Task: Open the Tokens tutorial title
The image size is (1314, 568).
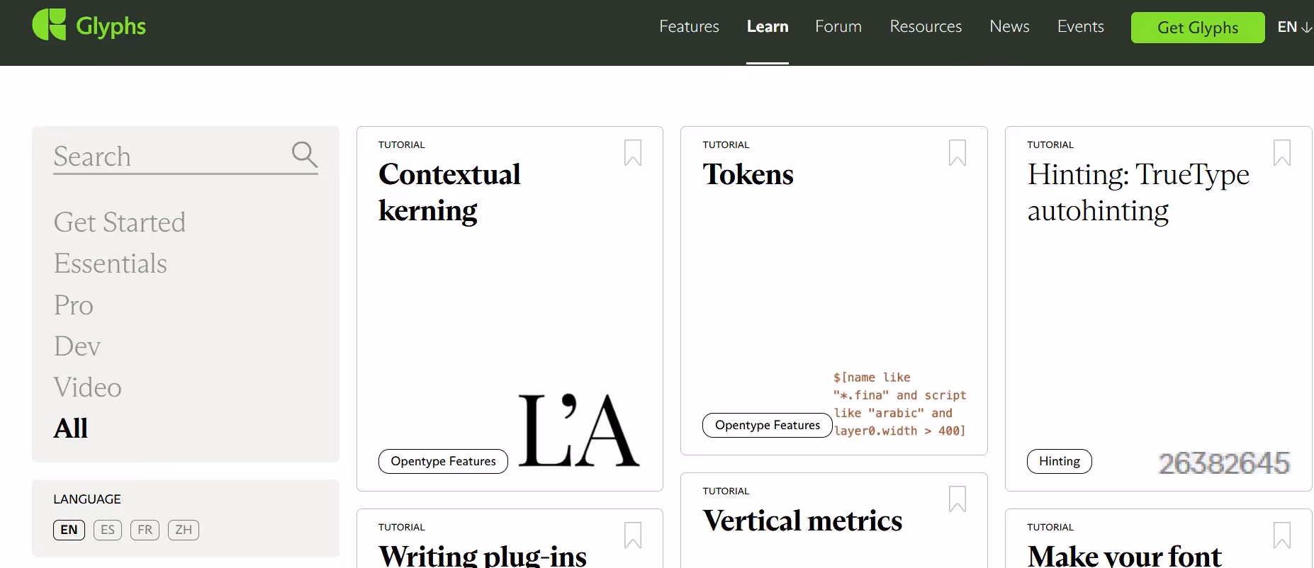Action: pyautogui.click(x=748, y=174)
